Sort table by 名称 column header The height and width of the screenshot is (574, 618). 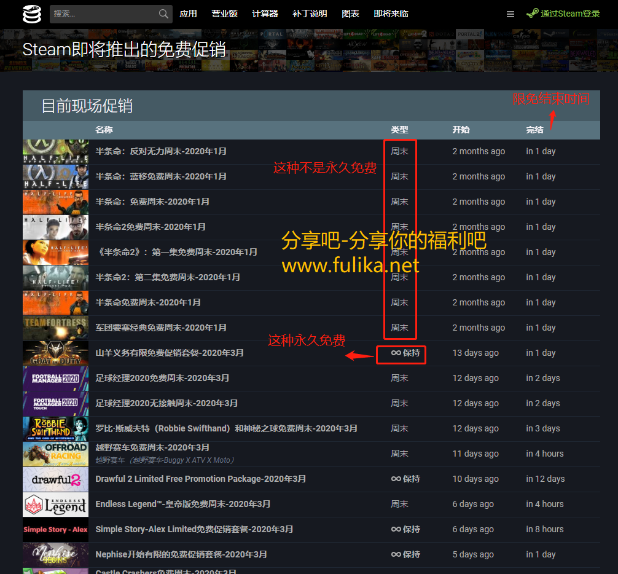pos(104,130)
